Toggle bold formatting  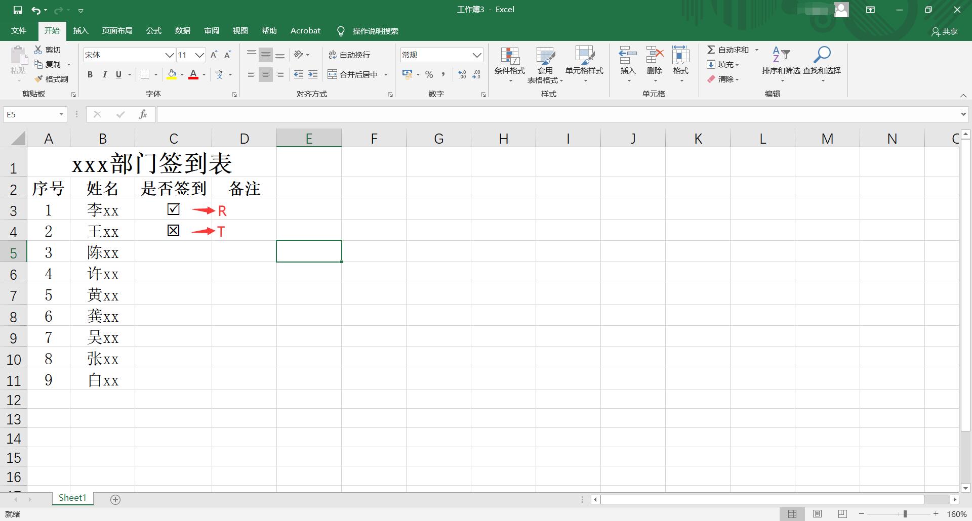90,74
